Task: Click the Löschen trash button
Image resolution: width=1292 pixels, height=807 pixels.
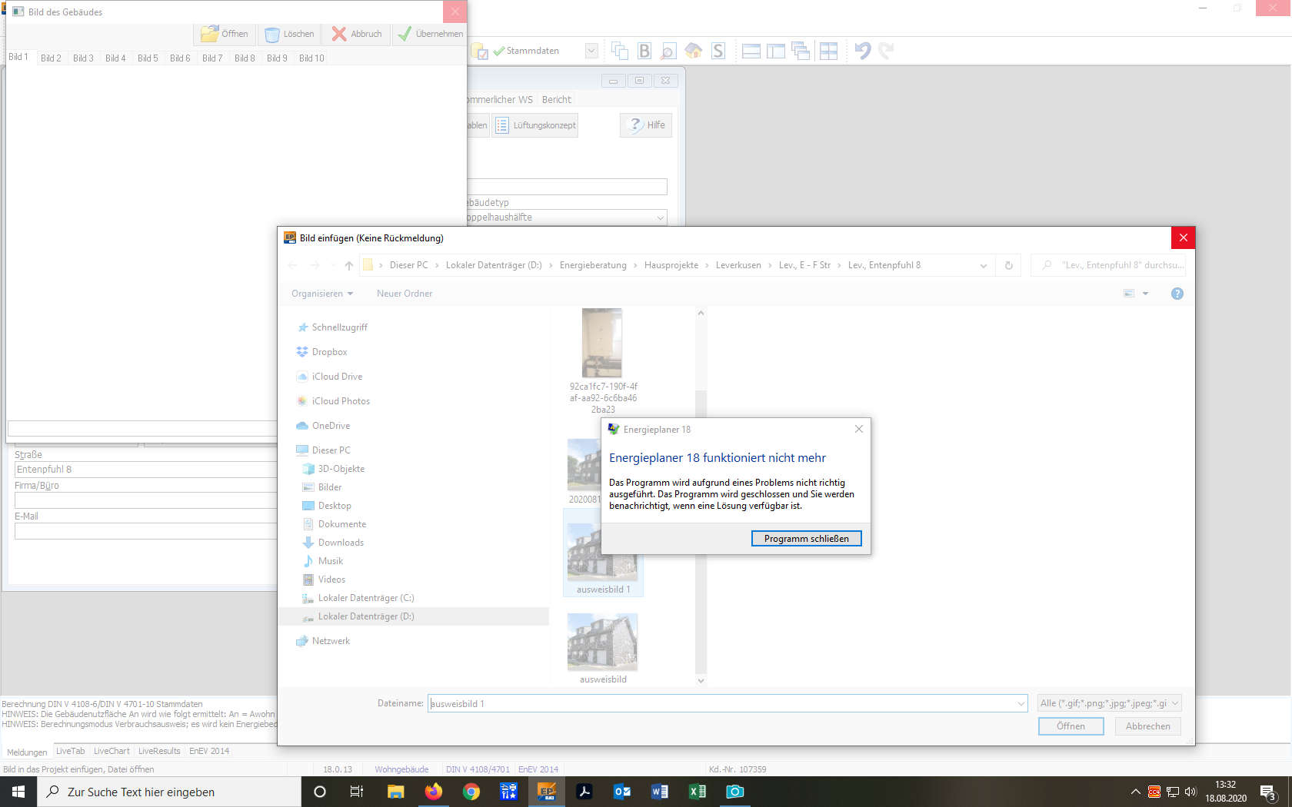Action: (x=289, y=34)
